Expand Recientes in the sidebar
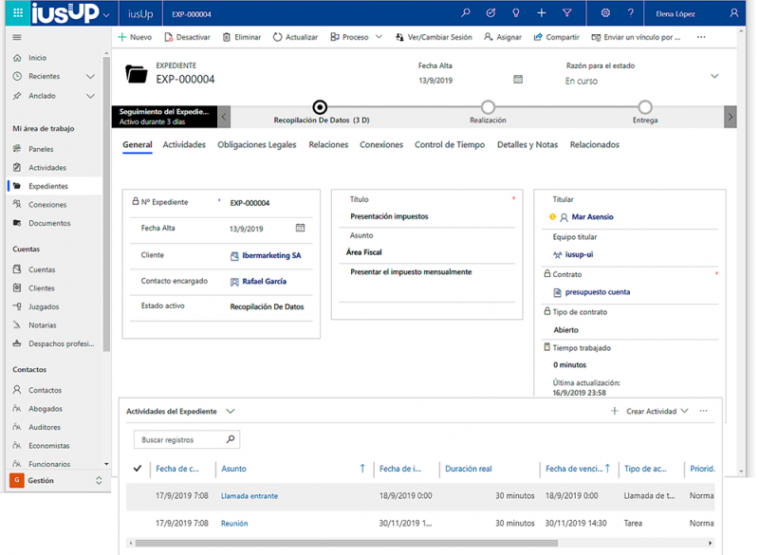The height and width of the screenshot is (555, 759). (x=90, y=77)
